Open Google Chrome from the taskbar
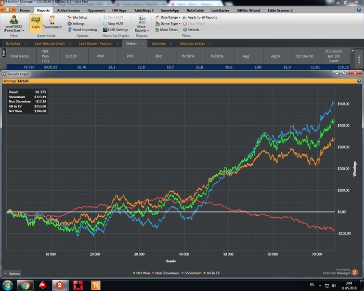This screenshot has width=364, height=291. click(x=25, y=285)
